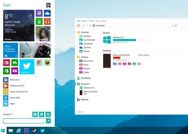Image resolution: width=188 pixels, height=134 pixels.
Task: Open the settings gear in Start
Action: pyautogui.click(x=41, y=114)
